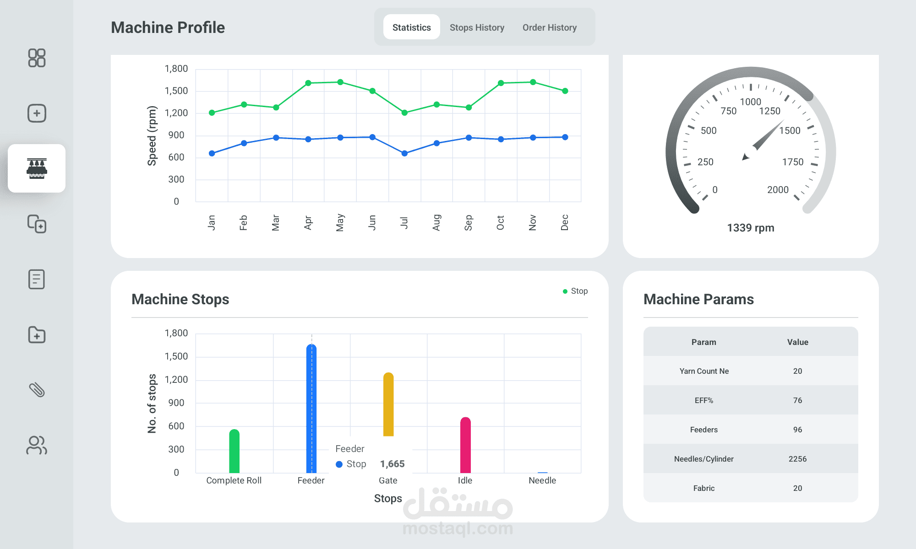Open the users sidebar icon

37,445
